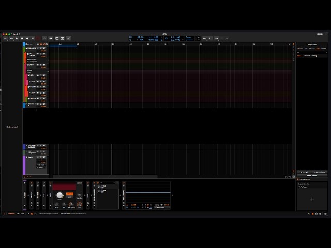This screenshot has width=331, height=248.
Task: Open the preset dropdown atop the selector device
Action: pos(107,182)
